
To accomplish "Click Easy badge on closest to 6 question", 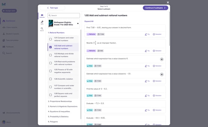I will (90, 66).
